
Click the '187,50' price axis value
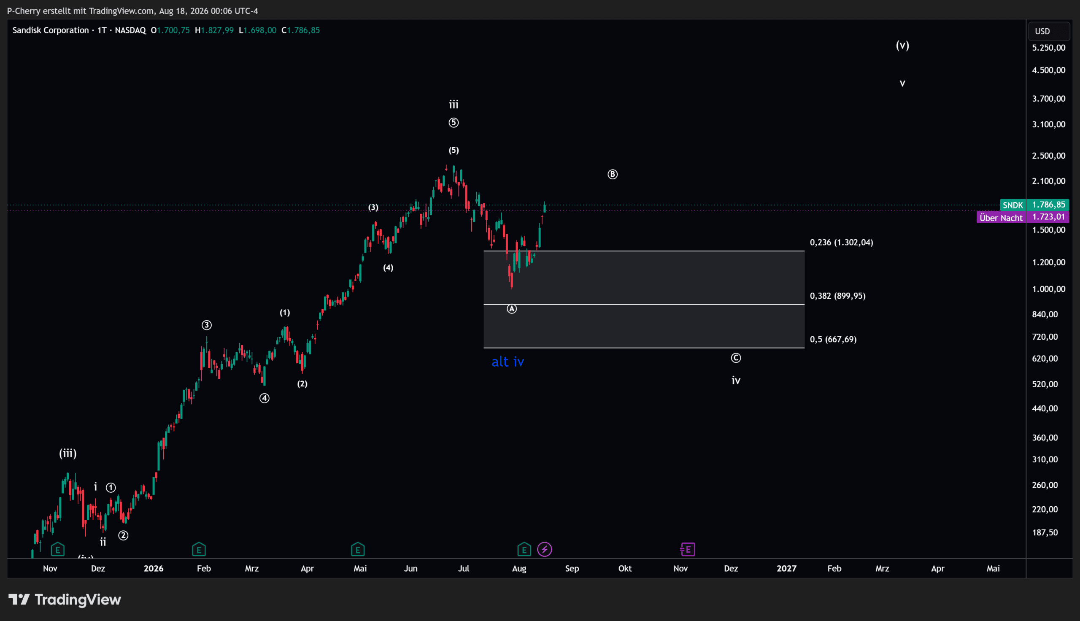[1045, 533]
